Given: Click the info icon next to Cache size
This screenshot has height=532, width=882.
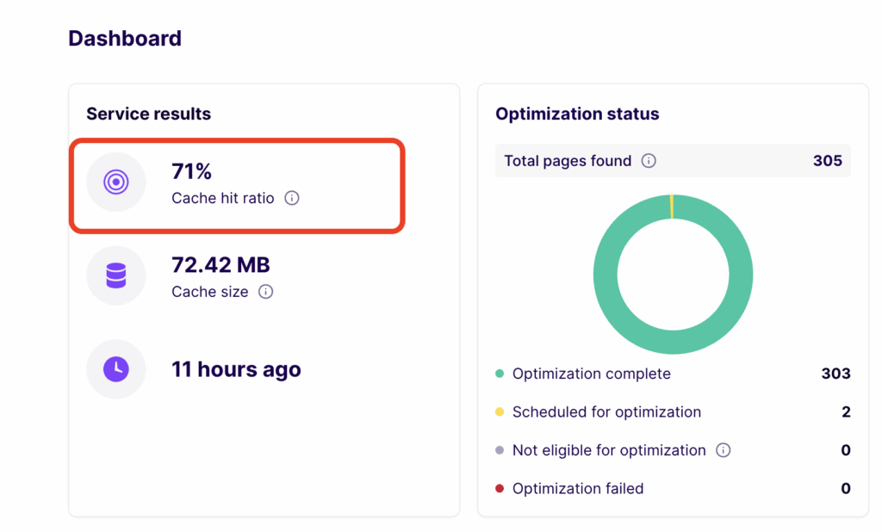Looking at the screenshot, I should [x=265, y=292].
